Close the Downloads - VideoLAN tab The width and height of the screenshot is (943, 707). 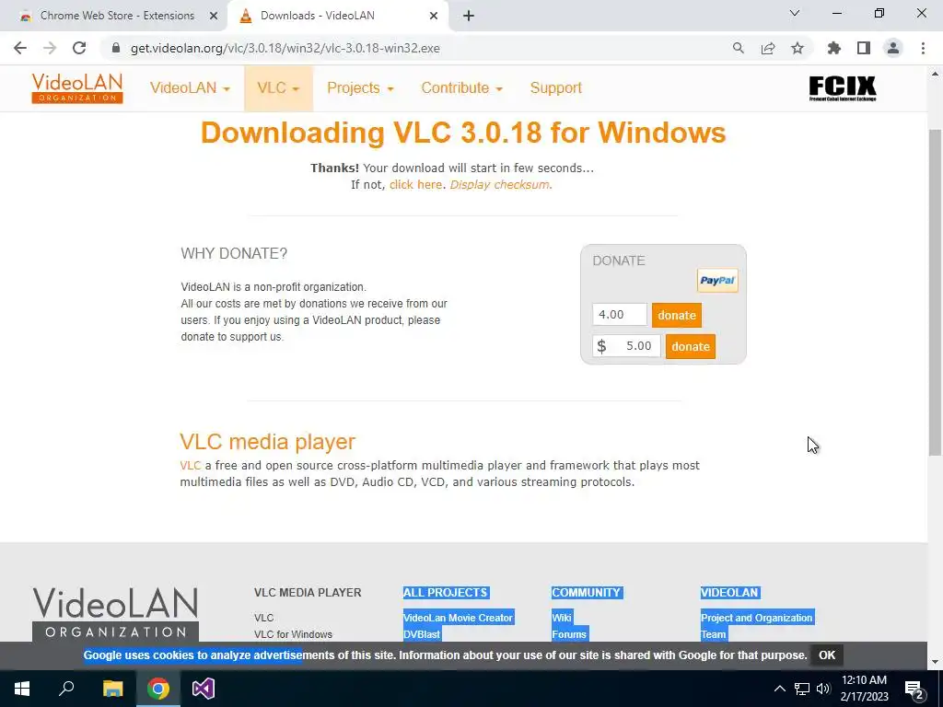[x=434, y=17]
